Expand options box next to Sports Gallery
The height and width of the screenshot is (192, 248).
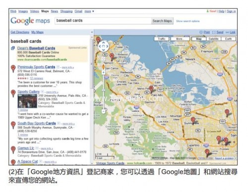click(42, 92)
